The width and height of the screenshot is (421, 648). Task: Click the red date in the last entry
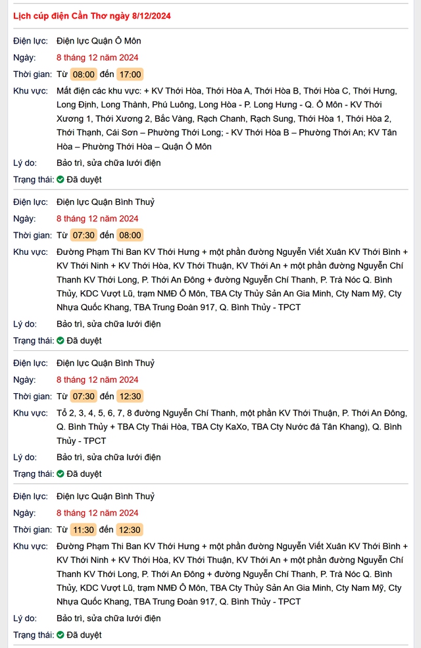click(97, 513)
